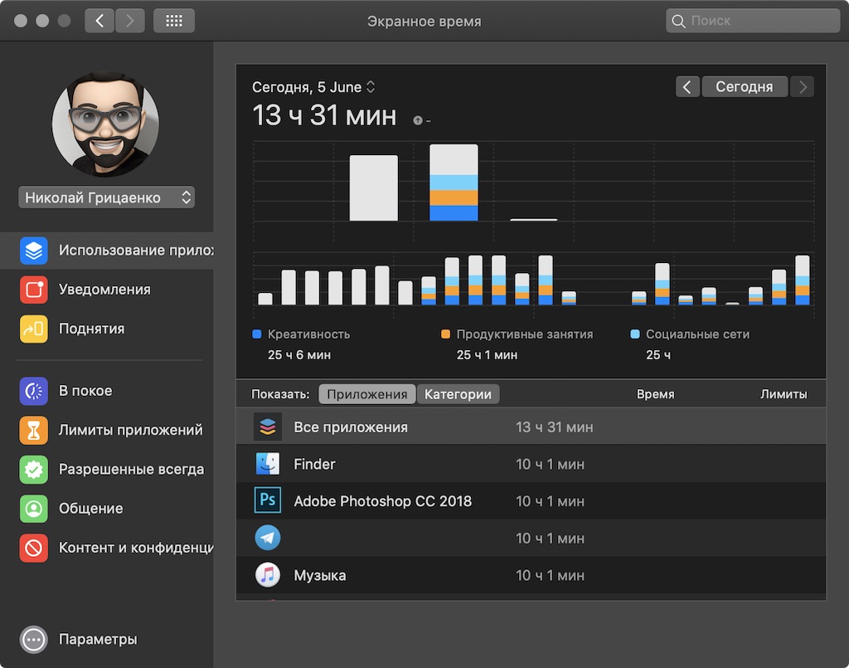849x668 pixels.
Task: Select the Adobe Photoshop CC 2018 row
Action: (x=531, y=501)
